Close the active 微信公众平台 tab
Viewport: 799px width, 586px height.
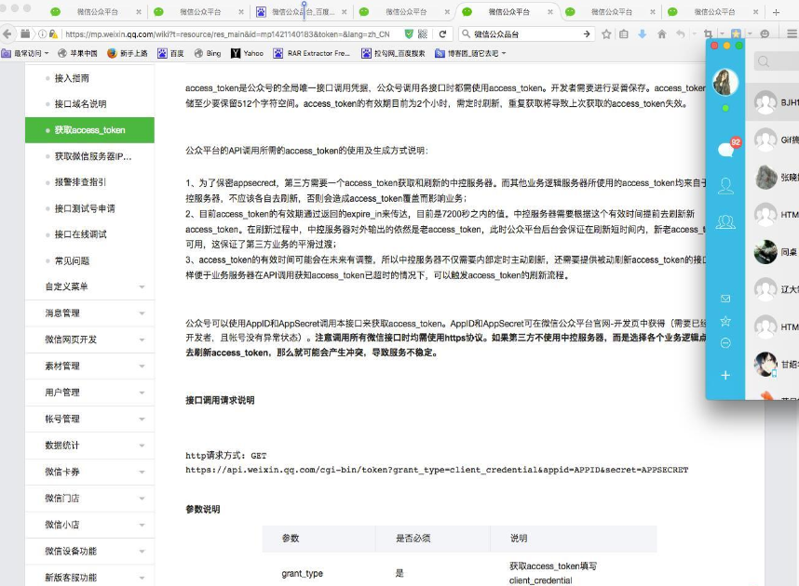coord(549,12)
